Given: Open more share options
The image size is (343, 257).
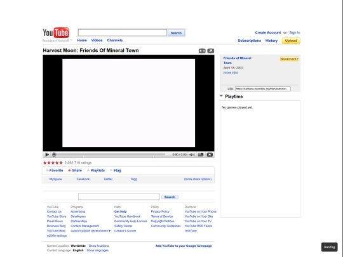Looking at the screenshot, I should point(198,179).
